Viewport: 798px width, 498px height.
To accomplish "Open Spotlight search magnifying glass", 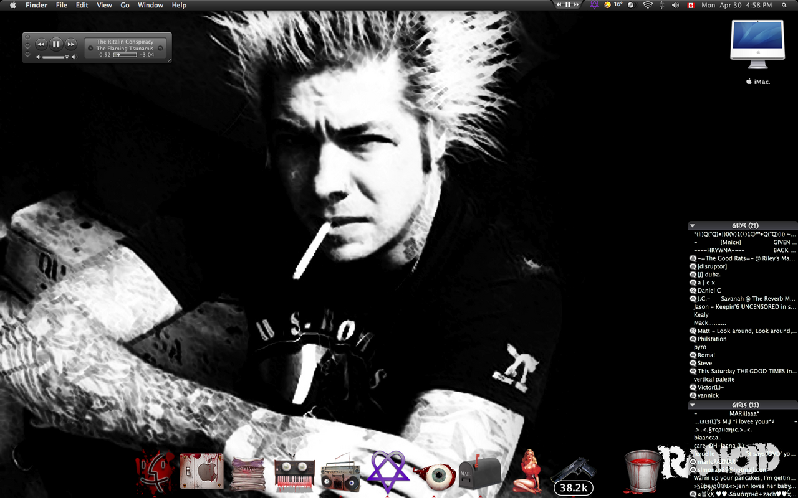I will pyautogui.click(x=784, y=5).
